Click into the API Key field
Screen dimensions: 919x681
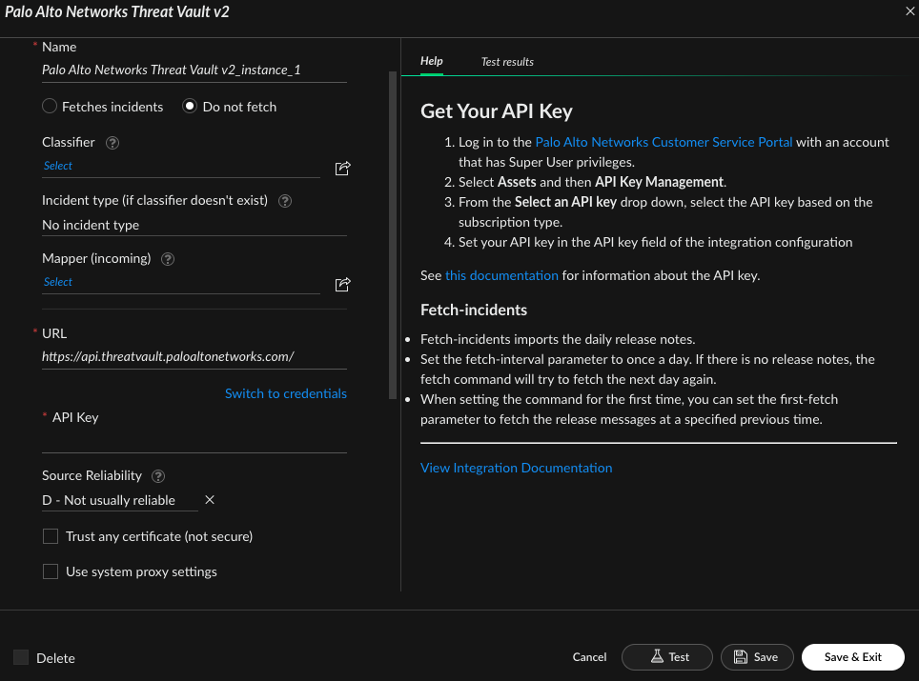pyautogui.click(x=194, y=441)
